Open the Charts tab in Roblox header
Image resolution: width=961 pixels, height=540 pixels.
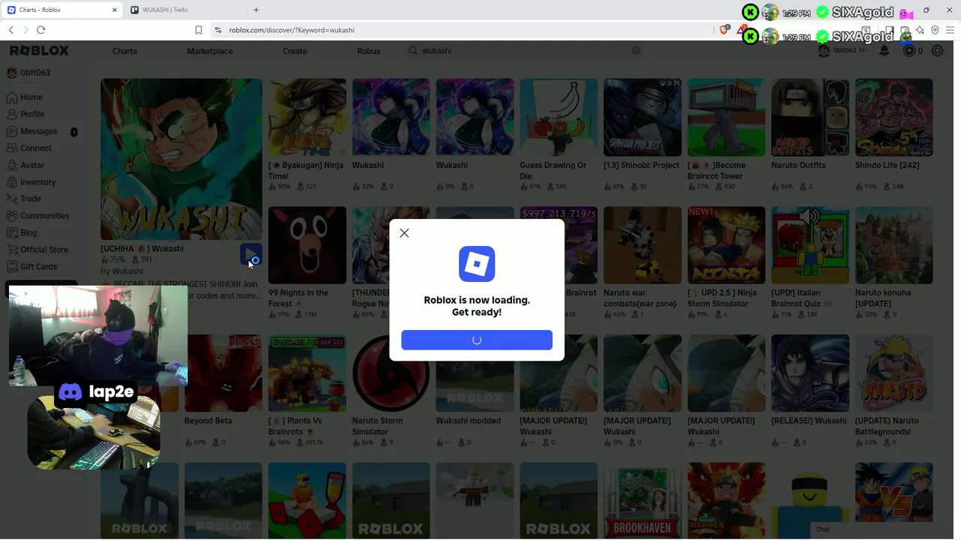click(x=125, y=51)
